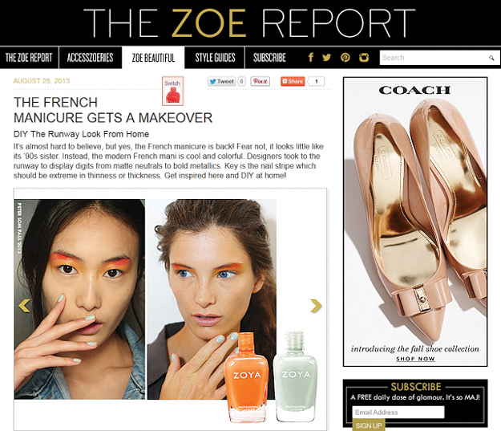
Task: Open the Subscribe navigation item
Action: coord(269,58)
